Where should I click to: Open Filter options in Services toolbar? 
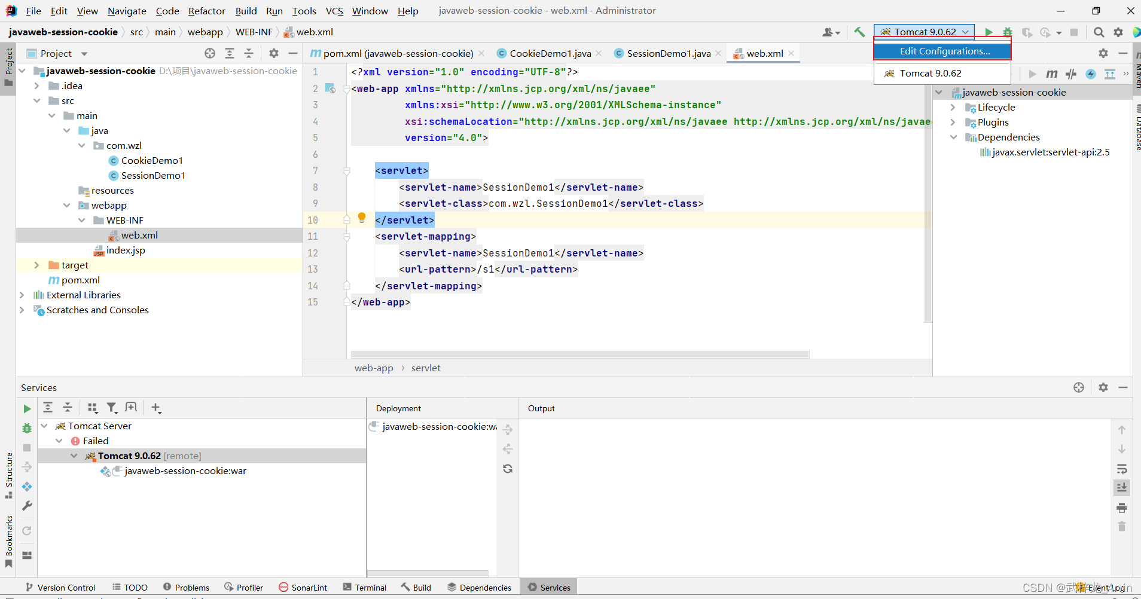(x=112, y=408)
